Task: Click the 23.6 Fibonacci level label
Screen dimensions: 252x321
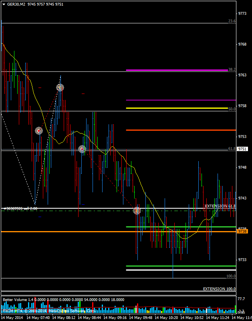Action: click(x=232, y=21)
